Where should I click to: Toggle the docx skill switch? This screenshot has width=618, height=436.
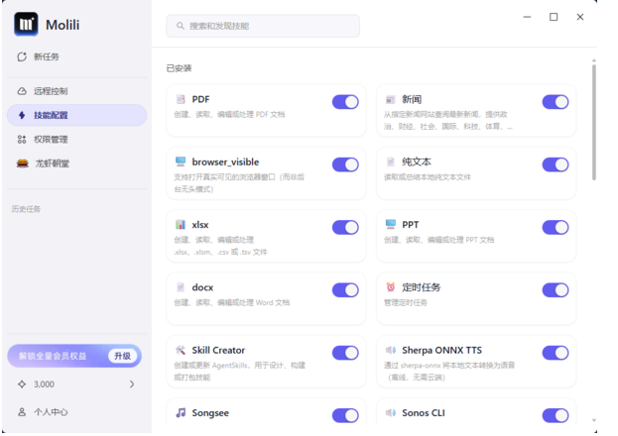pyautogui.click(x=345, y=290)
